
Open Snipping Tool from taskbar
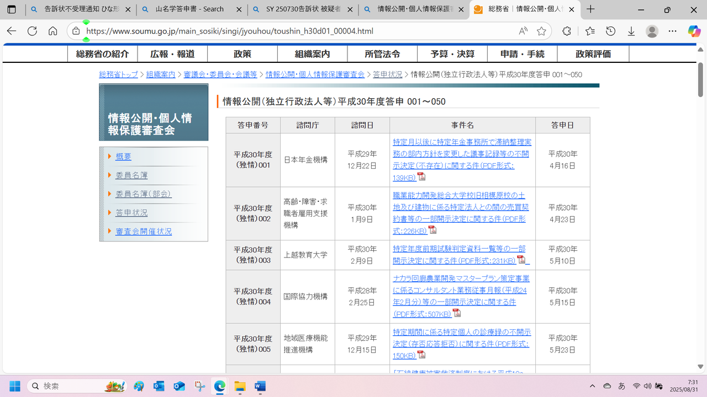[x=199, y=386]
